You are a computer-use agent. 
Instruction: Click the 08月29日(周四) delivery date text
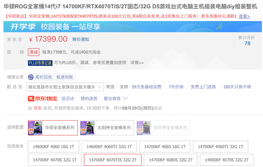(x=138, y=108)
